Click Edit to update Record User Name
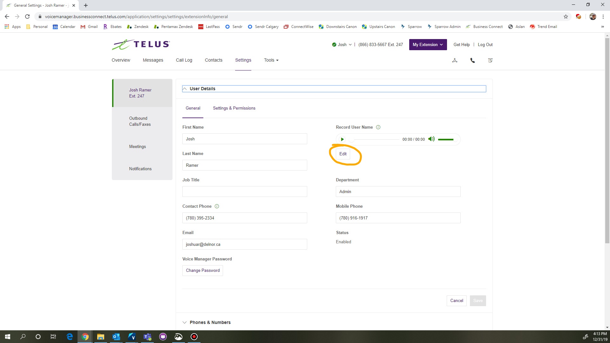Screen dimensions: 610x343 [x=343, y=154]
